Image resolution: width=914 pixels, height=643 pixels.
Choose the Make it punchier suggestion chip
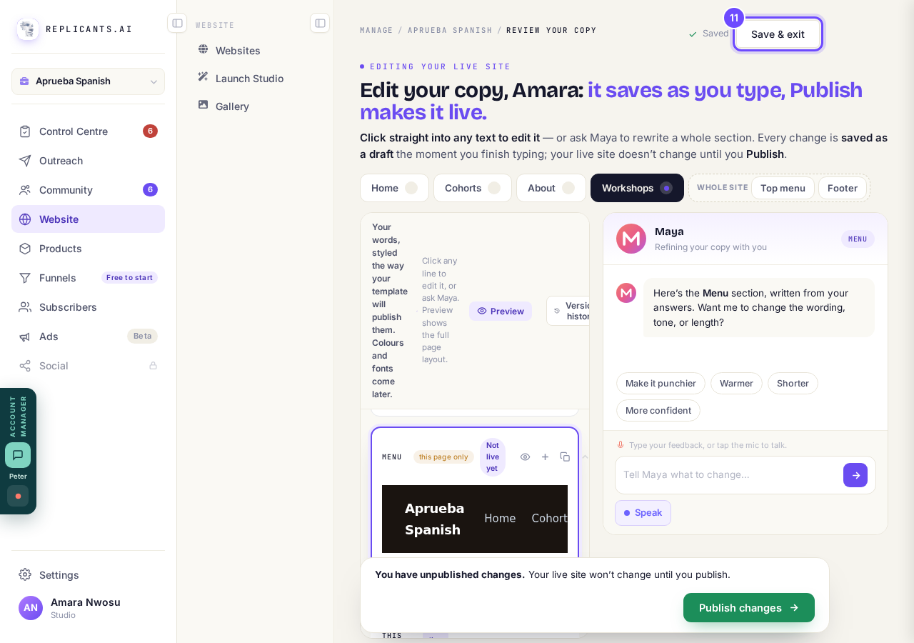[x=661, y=383]
